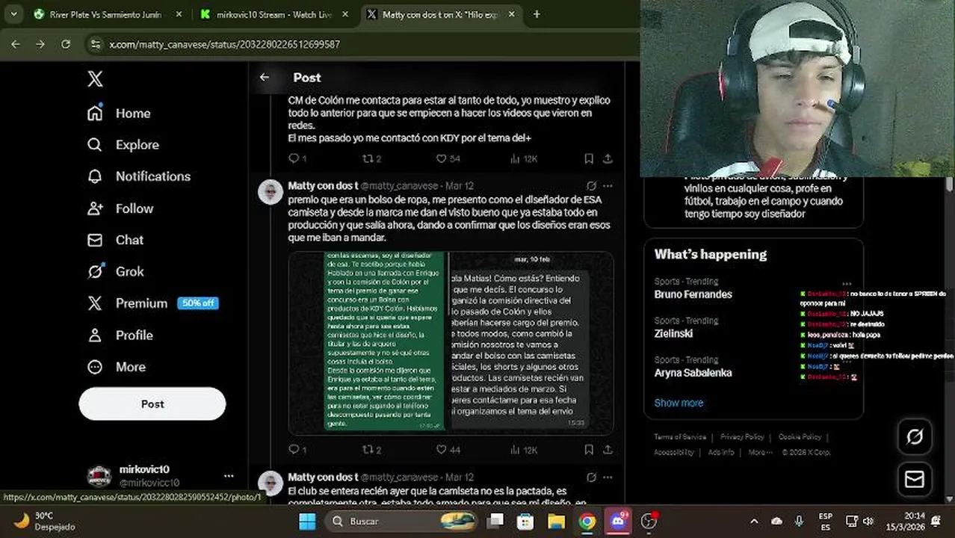955x538 pixels.
Task: Open File Explorer from taskbar
Action: tap(556, 521)
